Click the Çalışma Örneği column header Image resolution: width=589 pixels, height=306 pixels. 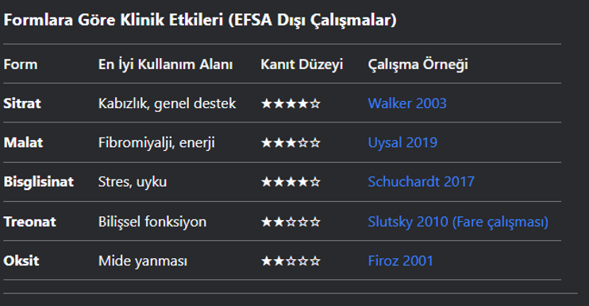(418, 64)
